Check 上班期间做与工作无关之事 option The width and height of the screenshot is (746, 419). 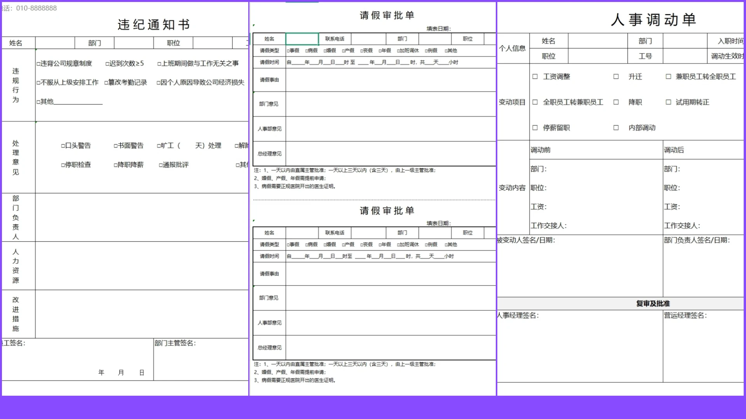coord(159,64)
